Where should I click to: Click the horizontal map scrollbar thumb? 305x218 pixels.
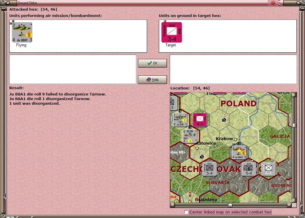point(230,205)
